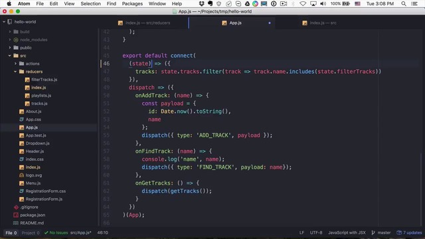The image size is (425, 239).
Task: Expand the public folder
Action: (10, 48)
